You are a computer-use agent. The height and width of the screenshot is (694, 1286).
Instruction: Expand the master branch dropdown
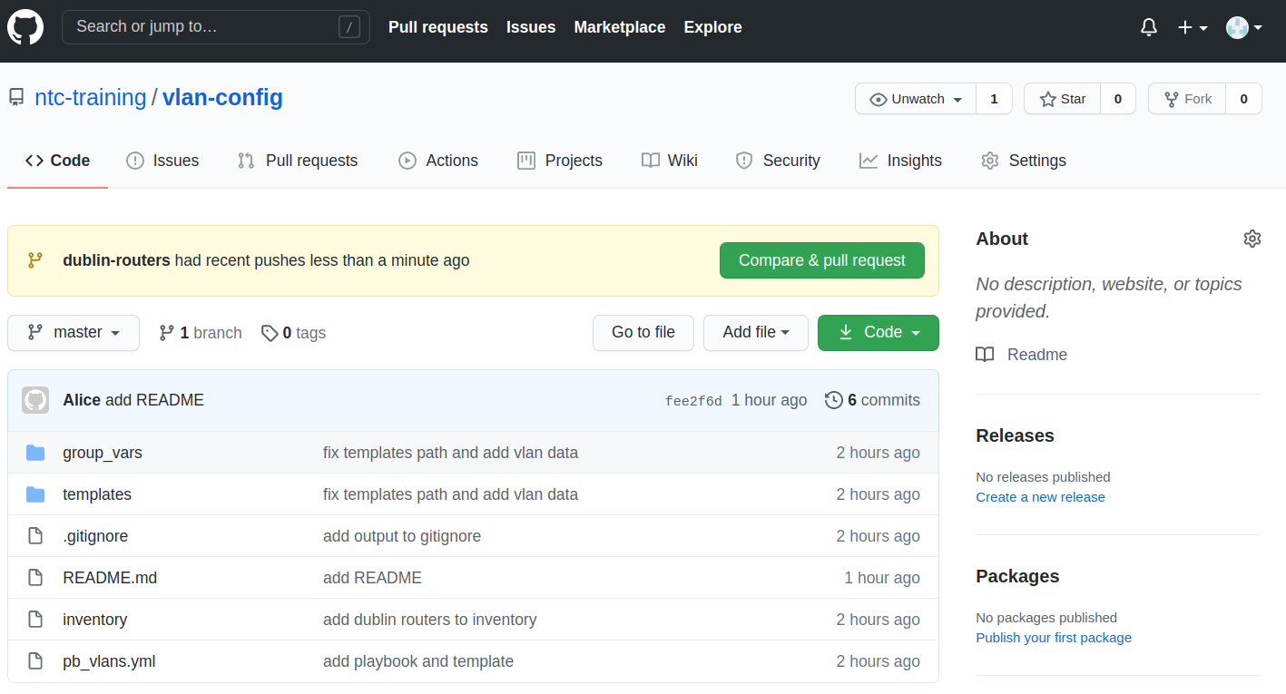[74, 333]
